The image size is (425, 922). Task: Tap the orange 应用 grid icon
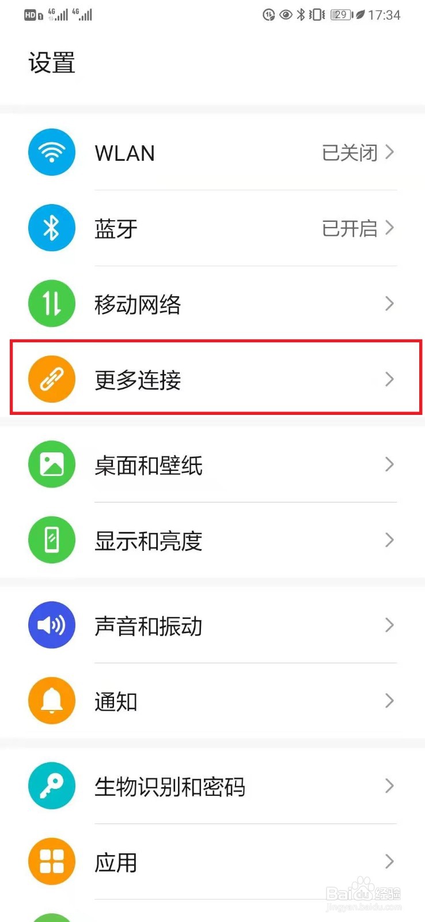pyautogui.click(x=52, y=861)
